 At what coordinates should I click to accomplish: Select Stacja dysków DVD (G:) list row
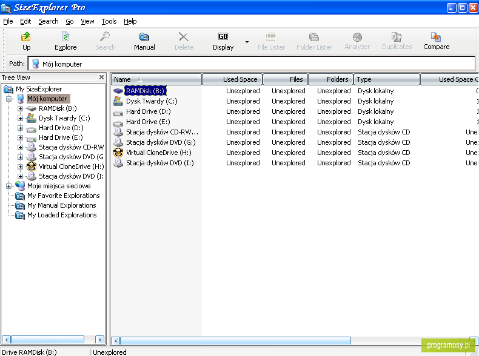pos(161,142)
